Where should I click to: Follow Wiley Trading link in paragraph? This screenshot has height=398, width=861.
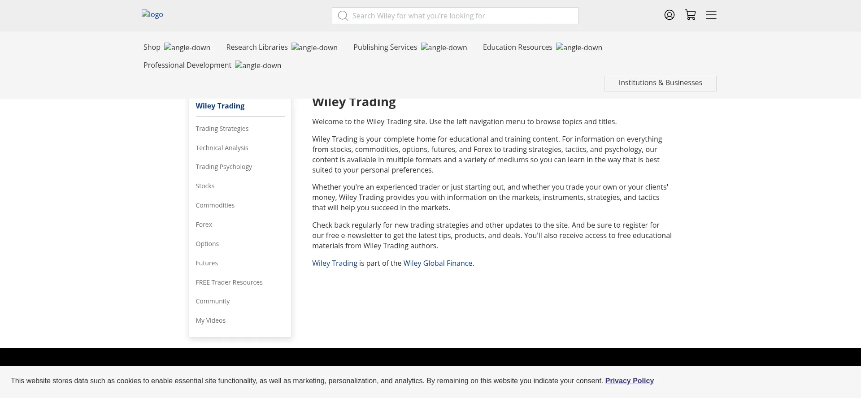[335, 264]
